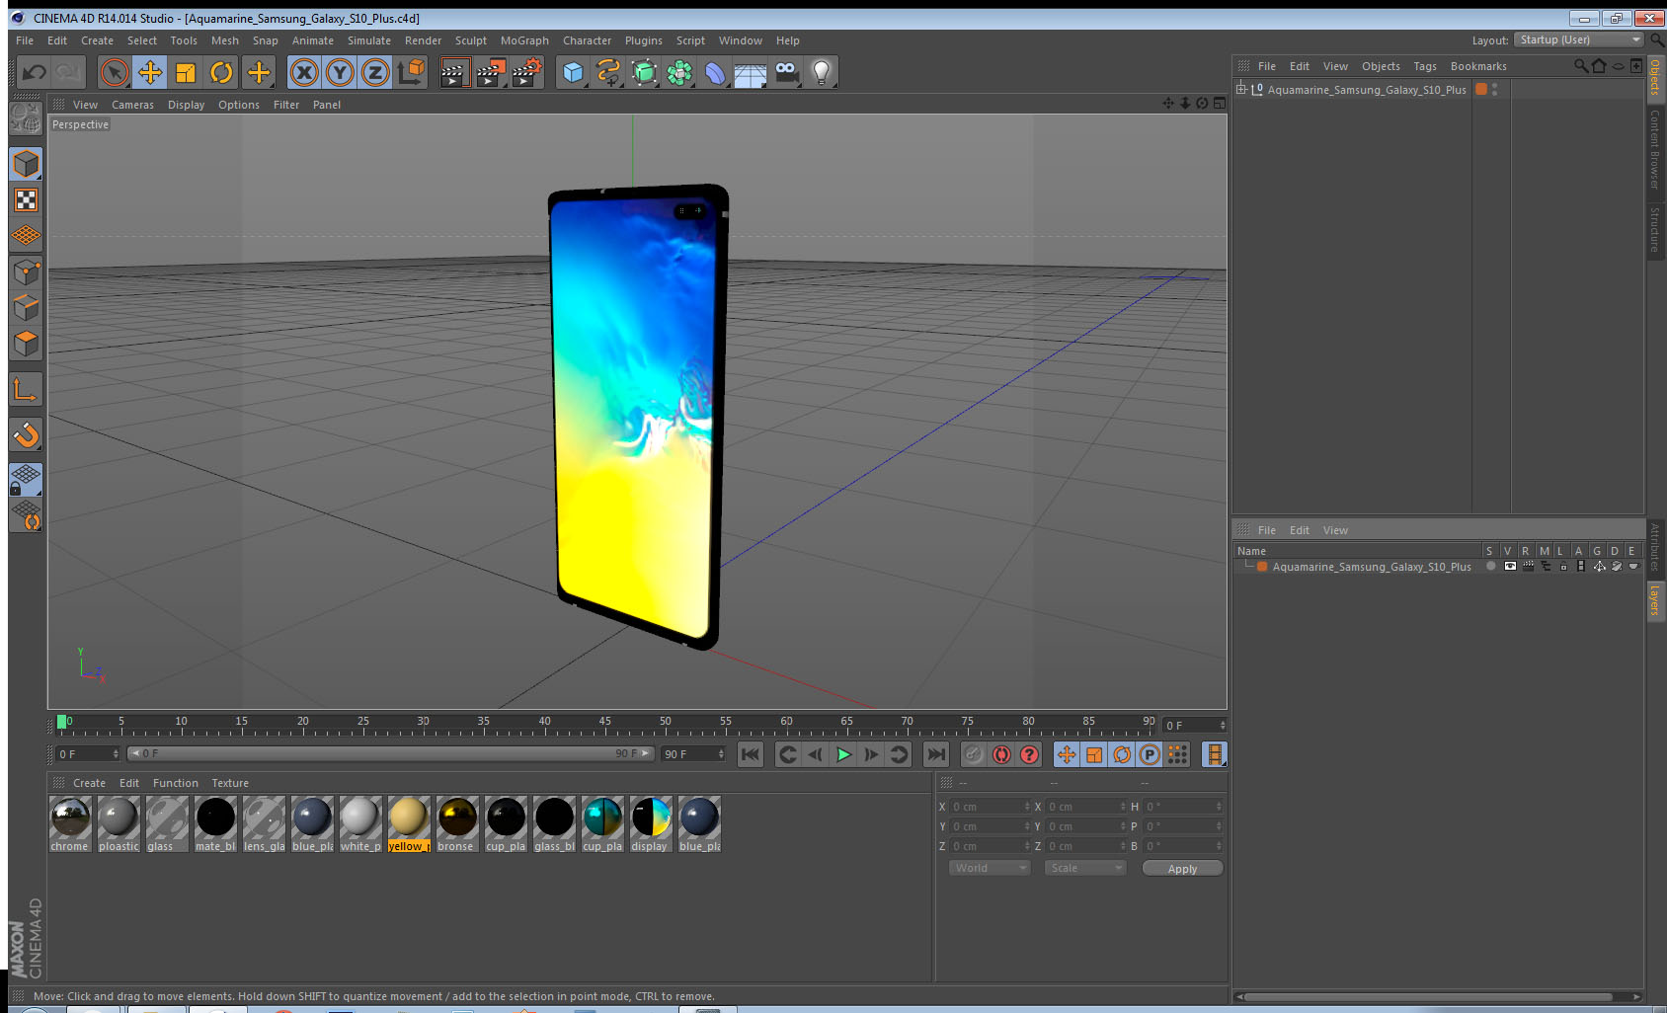Viewport: 1667px width, 1013px height.
Task: Click the end frame 90 F field
Action: tap(693, 754)
